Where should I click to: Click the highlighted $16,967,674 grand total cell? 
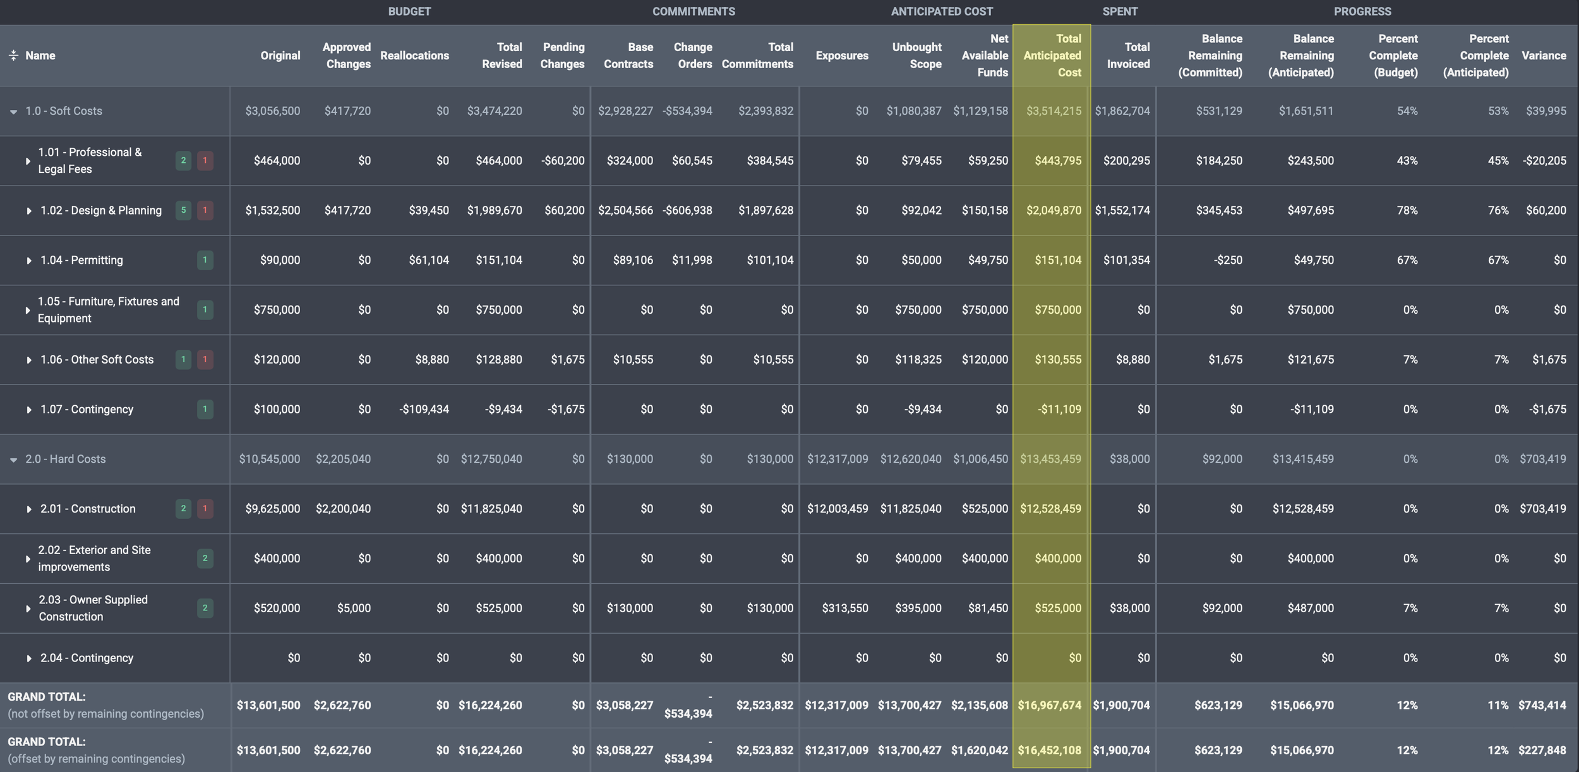click(1050, 705)
